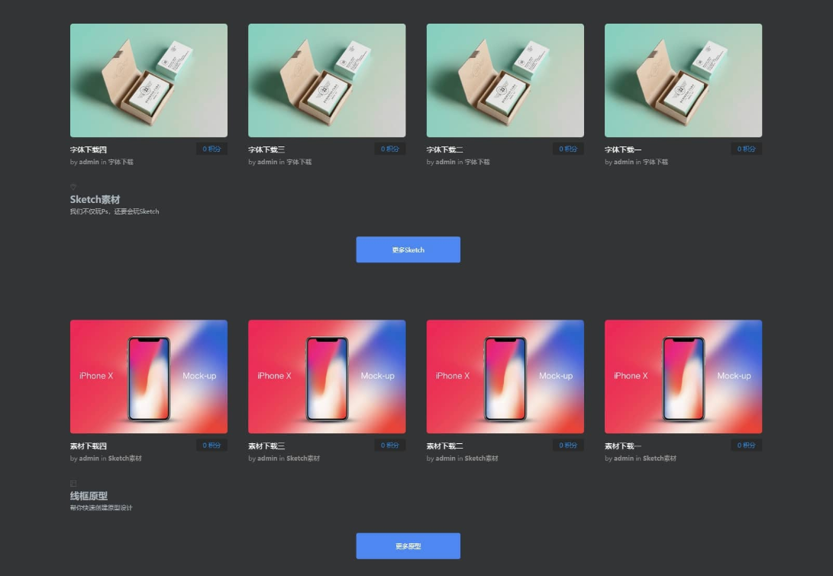Click the 0 积分 badge of 字体下载四
This screenshot has width=833, height=576.
[211, 150]
